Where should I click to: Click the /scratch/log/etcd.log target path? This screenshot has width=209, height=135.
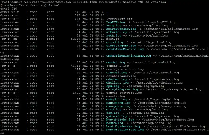148,109
